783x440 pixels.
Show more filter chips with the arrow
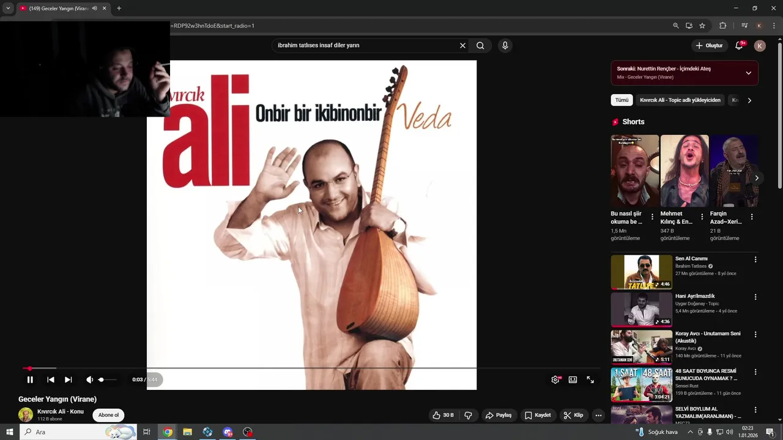[749, 100]
